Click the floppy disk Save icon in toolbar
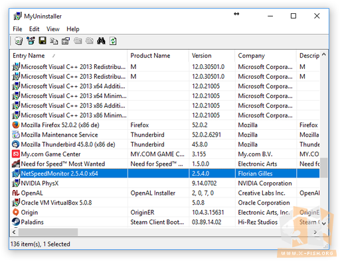Viewport: 340px width, 261px height. pos(42,40)
